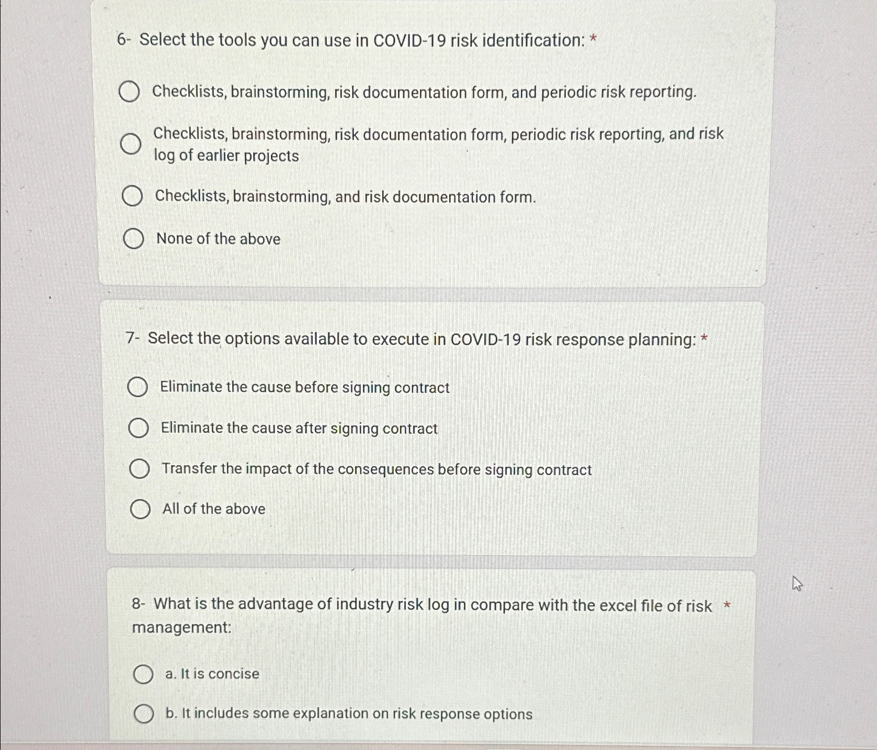Choose the option mentioning risk log of earlier projects
Image resolution: width=877 pixels, height=750 pixels.
pos(132,144)
